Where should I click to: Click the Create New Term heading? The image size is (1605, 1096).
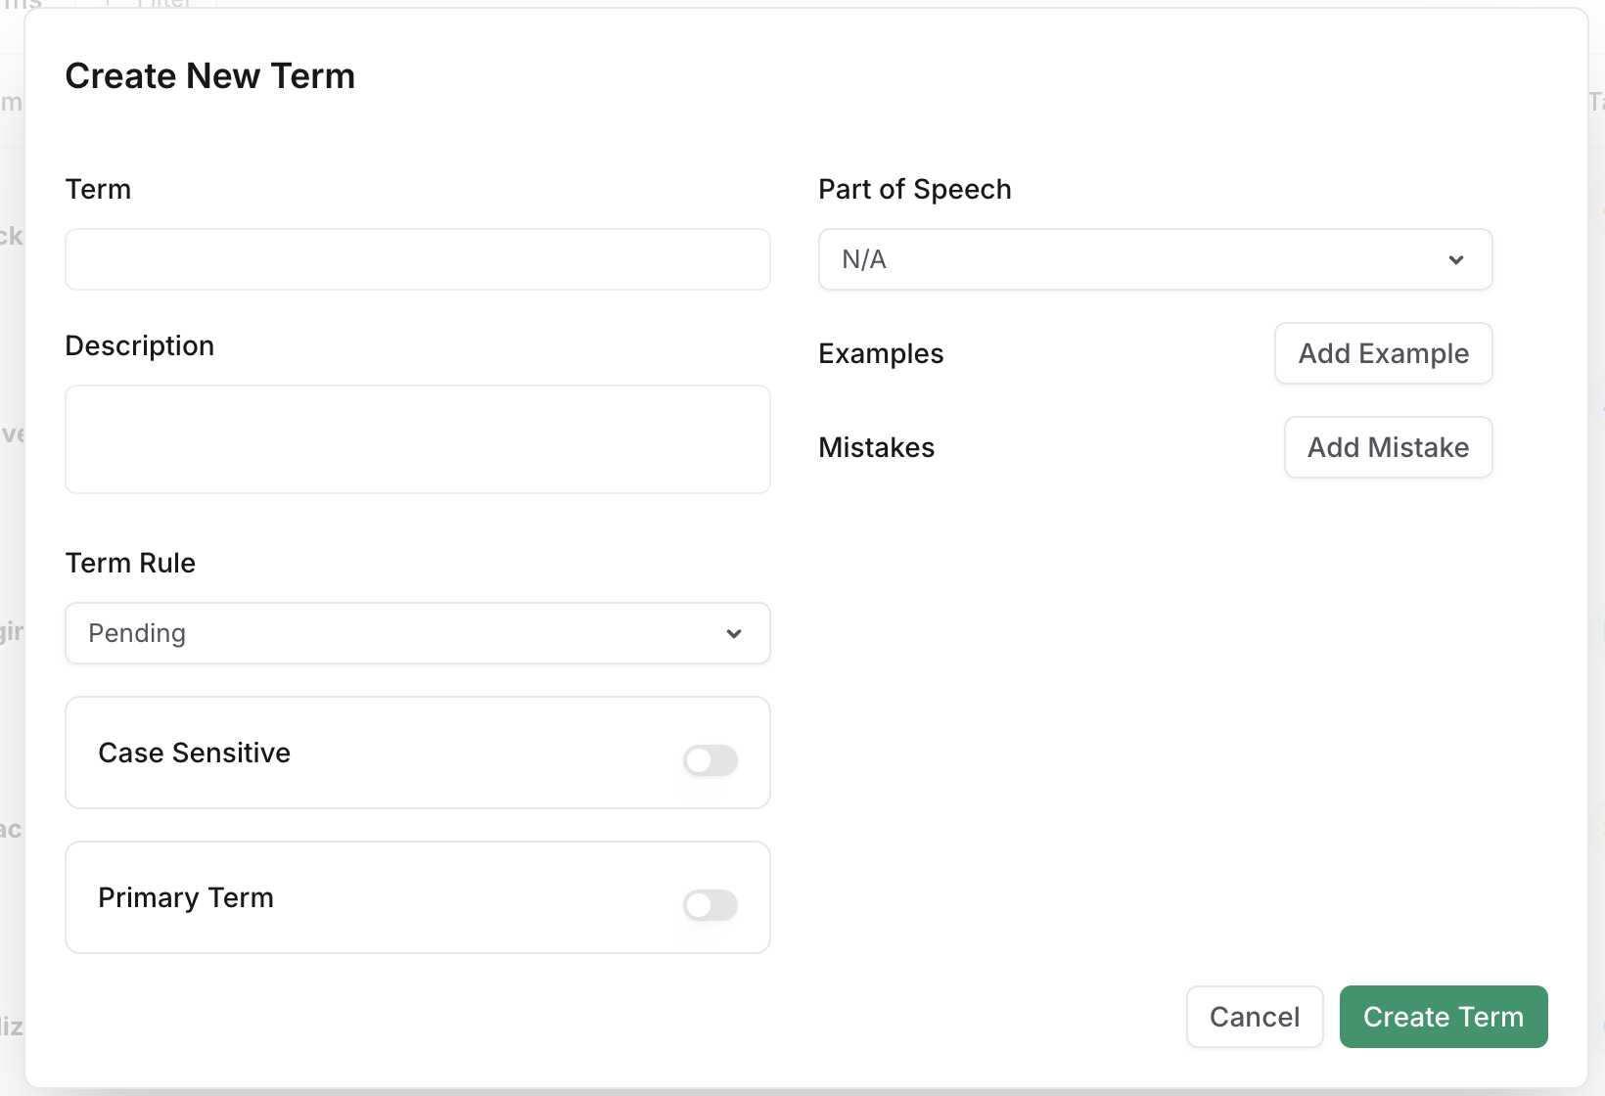209,75
